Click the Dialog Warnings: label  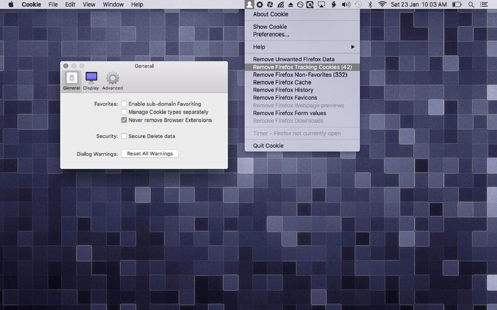click(97, 154)
